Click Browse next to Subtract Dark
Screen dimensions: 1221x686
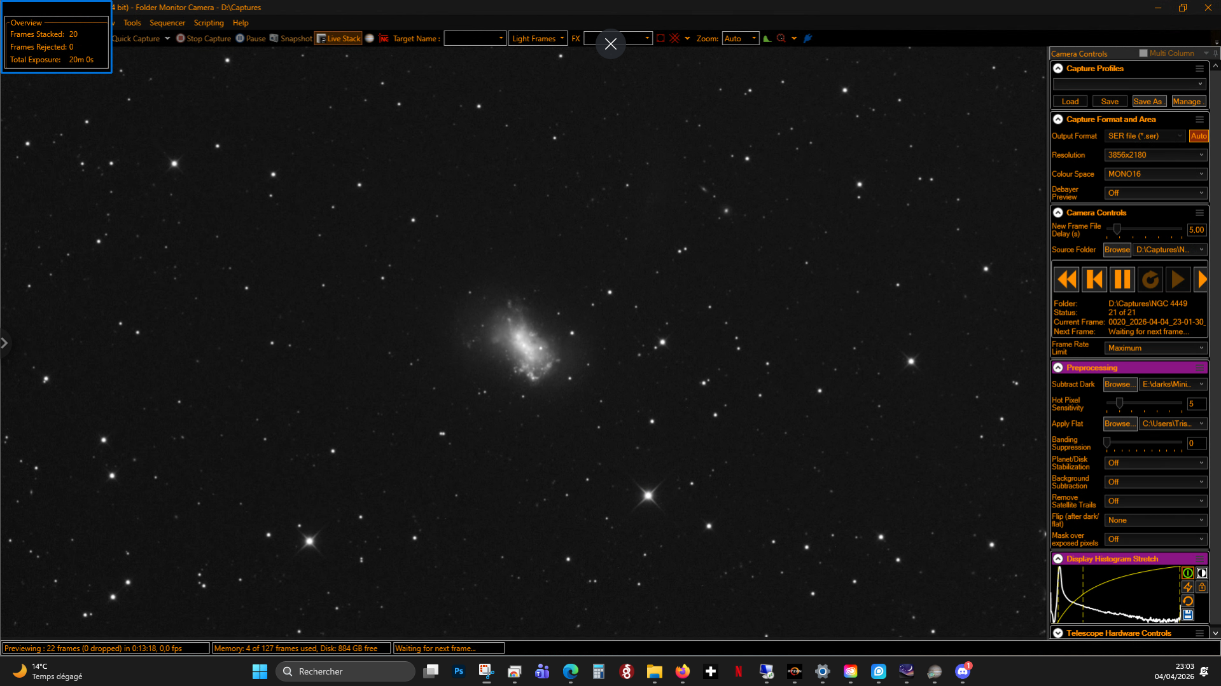[x=1120, y=385]
